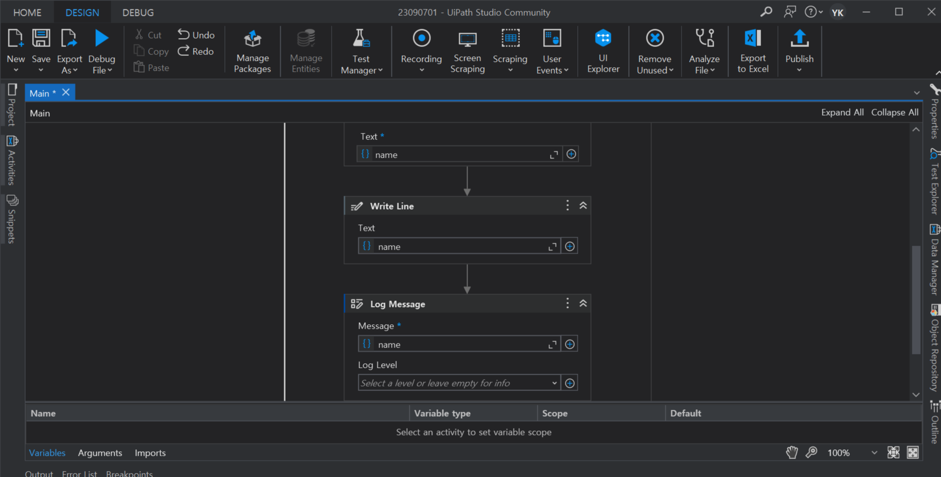941x477 pixels.
Task: Click the New file icon
Action: coord(15,38)
